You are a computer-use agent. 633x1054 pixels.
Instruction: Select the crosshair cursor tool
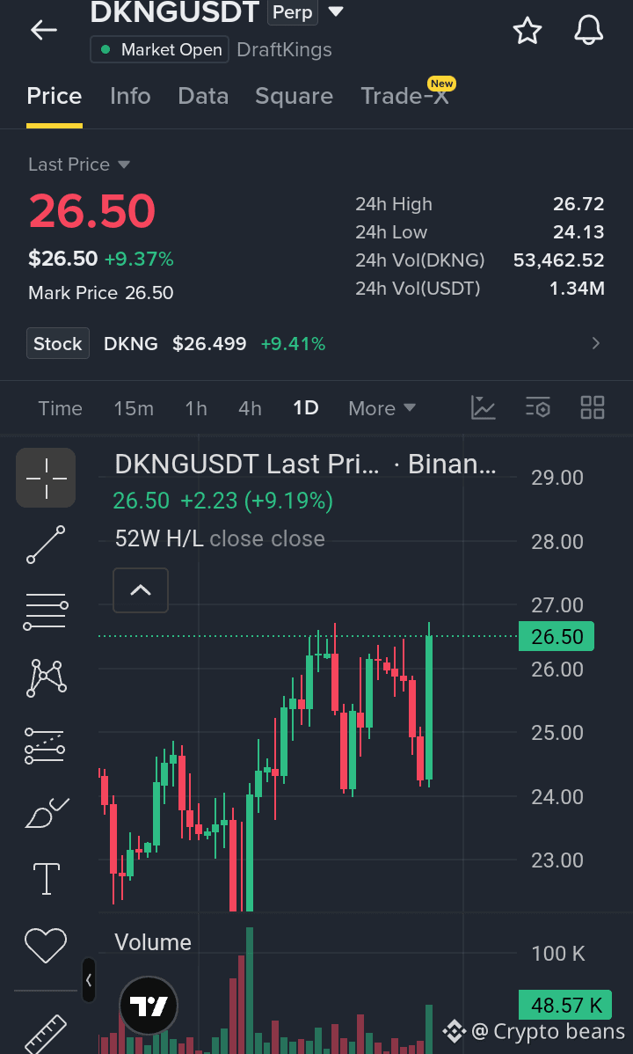[x=46, y=478]
